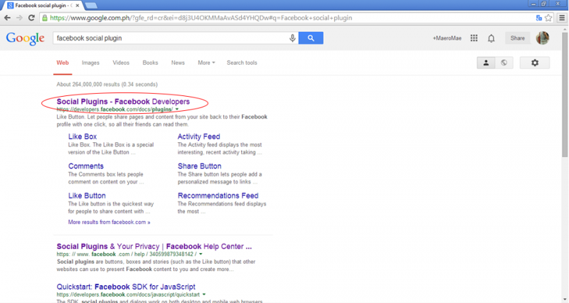This screenshot has height=303, width=569.
Task: Click the Google logo
Action: pyautogui.click(x=25, y=38)
